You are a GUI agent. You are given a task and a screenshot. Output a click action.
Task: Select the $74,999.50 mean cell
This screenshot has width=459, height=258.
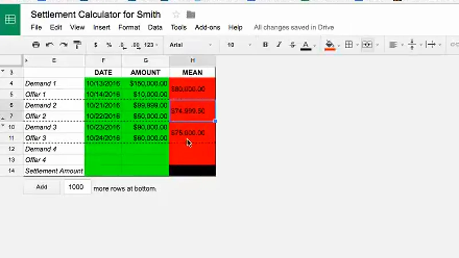[192, 111]
